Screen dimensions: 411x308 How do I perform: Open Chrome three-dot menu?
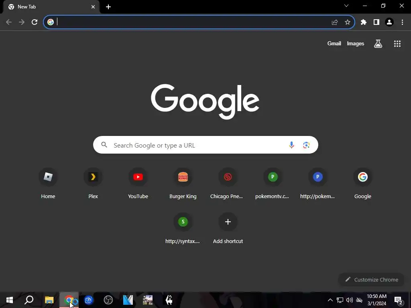(402, 22)
